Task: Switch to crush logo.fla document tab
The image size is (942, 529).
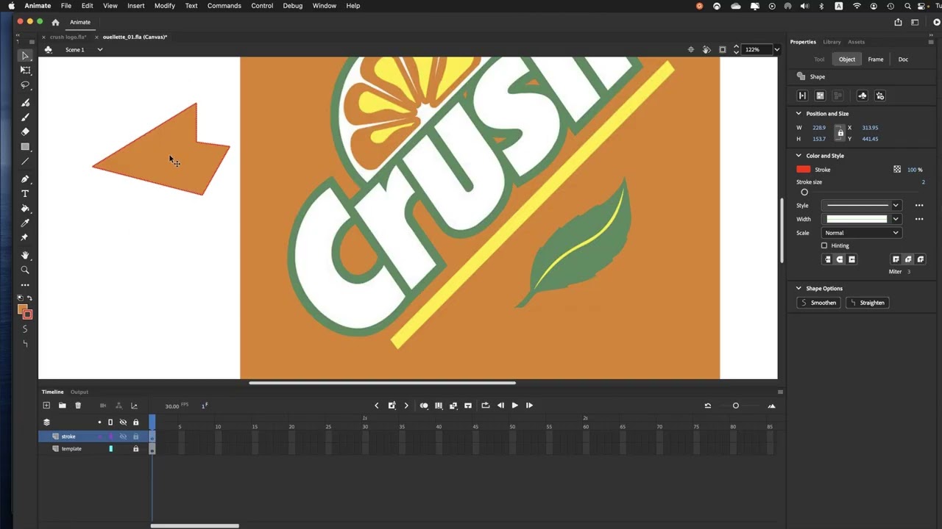Action: tap(68, 37)
